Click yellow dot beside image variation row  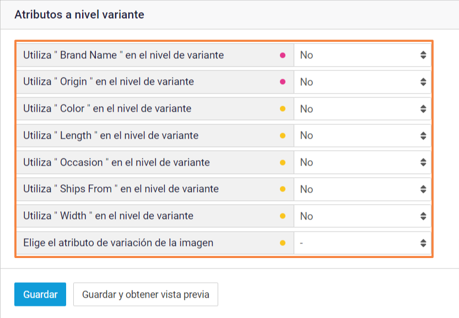(283, 243)
